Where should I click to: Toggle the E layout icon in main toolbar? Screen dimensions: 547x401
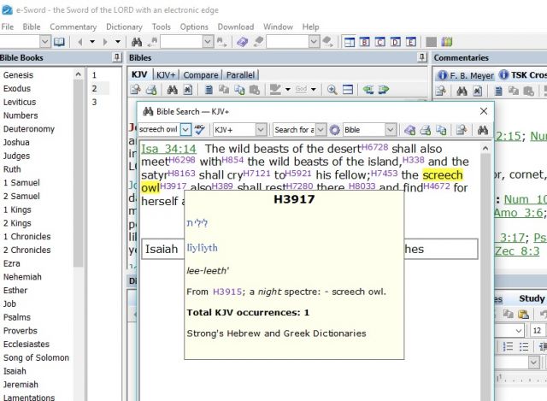click(x=410, y=42)
